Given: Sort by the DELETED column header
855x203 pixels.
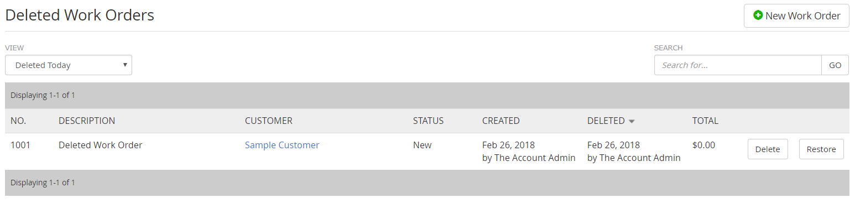Looking at the screenshot, I should [606, 121].
